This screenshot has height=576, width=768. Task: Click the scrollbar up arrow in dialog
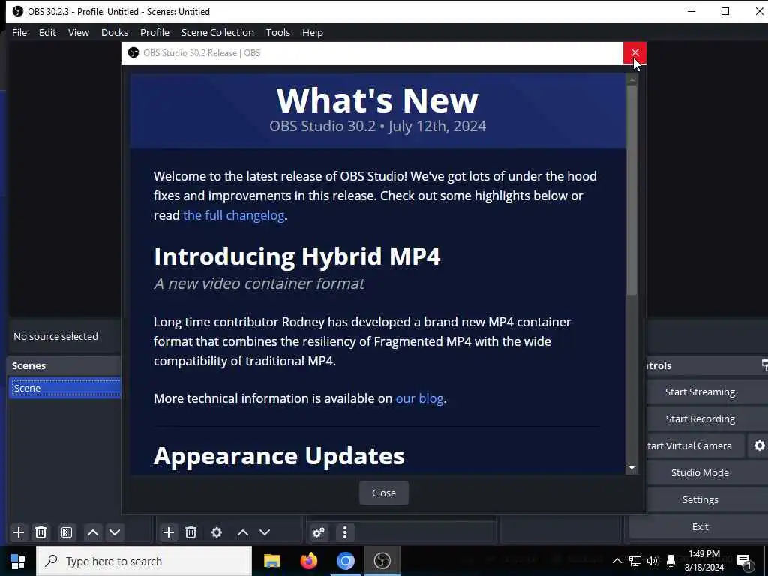[x=631, y=79]
